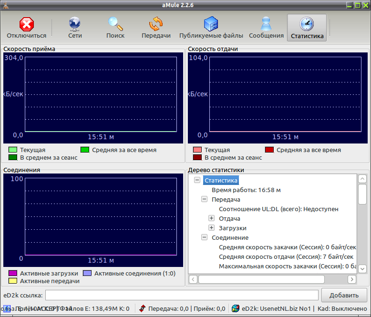371x317 pixels.
Task: Click upload В среднем за сеанс dark red swatch
Action: [197, 157]
